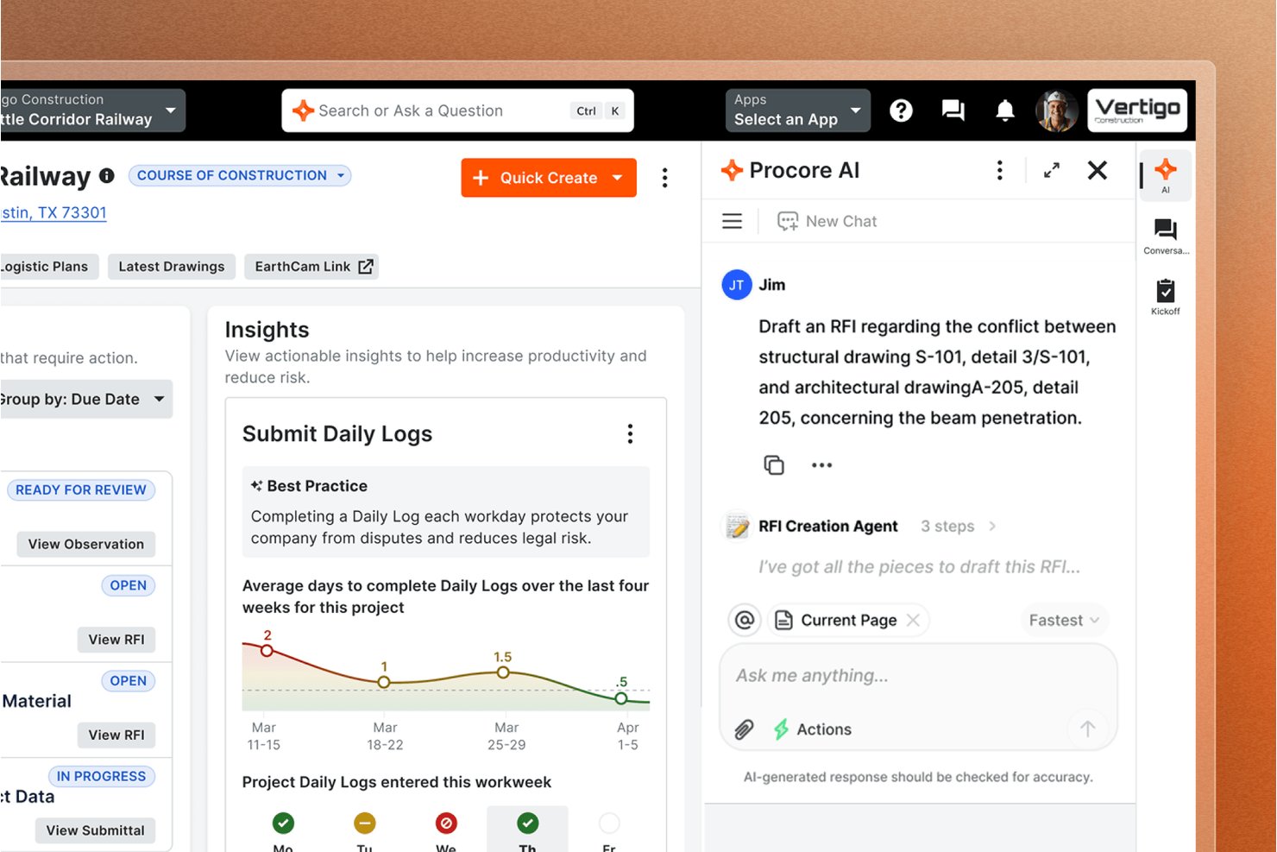Open the Fastest model speed dropdown
1277x852 pixels.
pyautogui.click(x=1064, y=620)
